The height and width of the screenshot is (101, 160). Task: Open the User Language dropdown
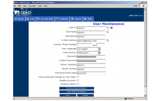99,49
